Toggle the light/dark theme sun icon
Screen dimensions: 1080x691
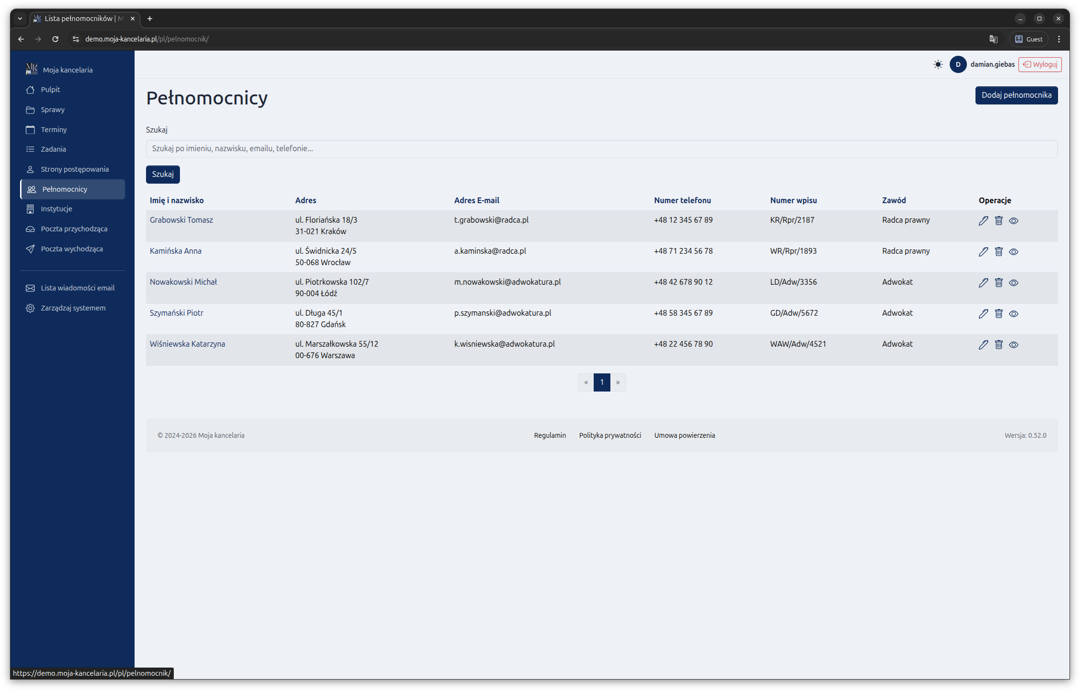click(938, 64)
